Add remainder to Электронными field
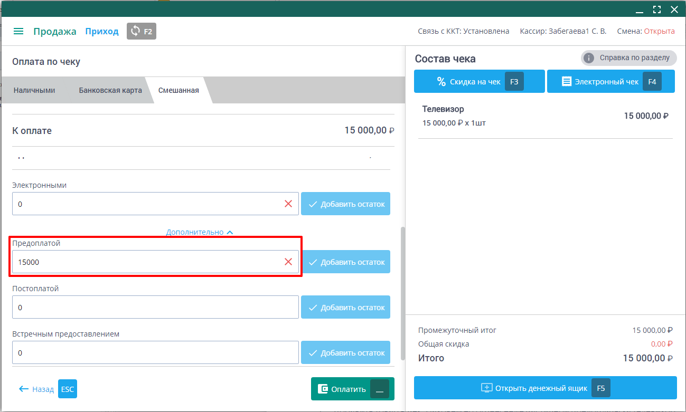 click(x=345, y=204)
